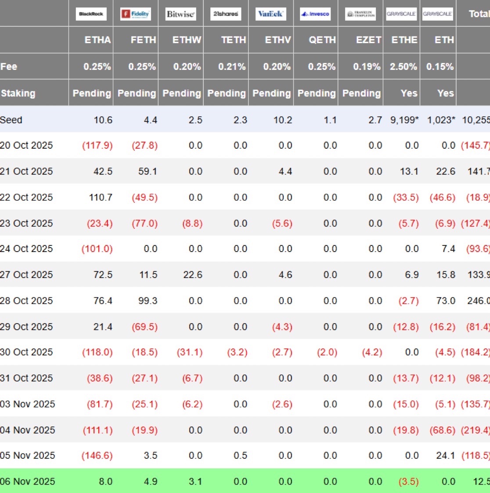Select the ETHE ticker header

405,40
